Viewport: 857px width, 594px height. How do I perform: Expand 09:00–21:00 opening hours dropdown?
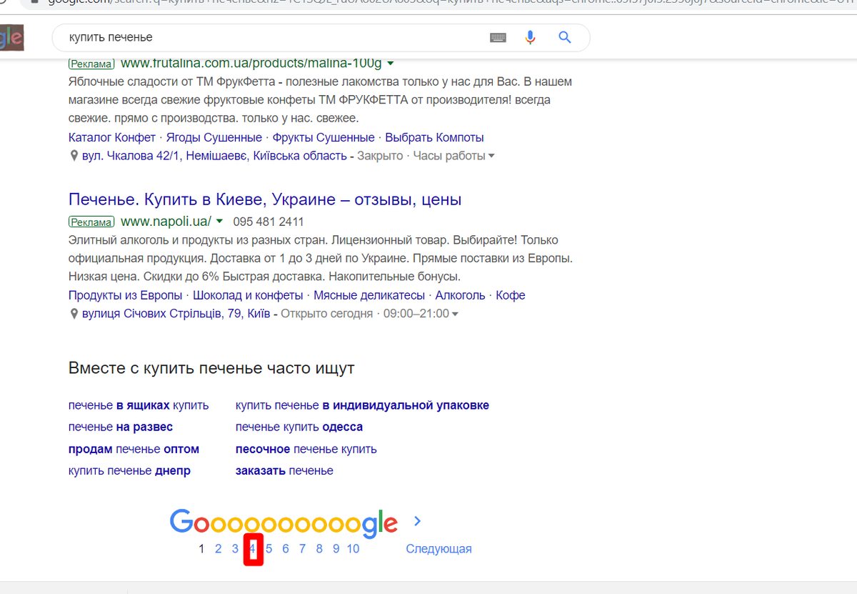coord(455,315)
